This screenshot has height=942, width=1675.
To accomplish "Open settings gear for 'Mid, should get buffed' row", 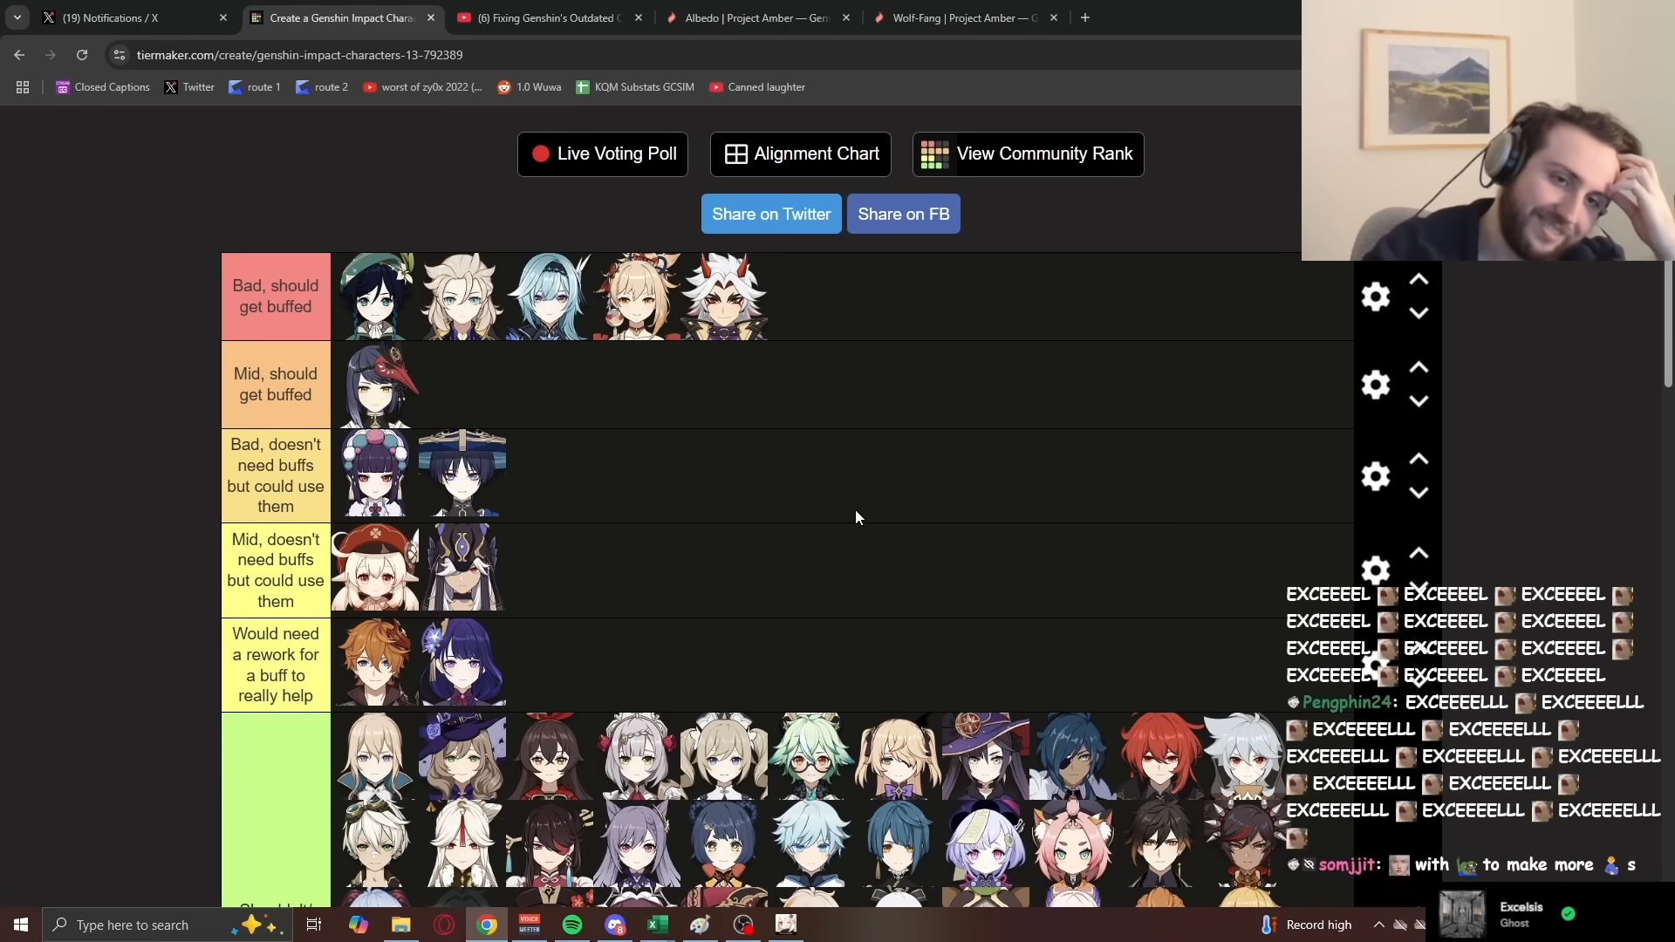I will pos(1375,385).
